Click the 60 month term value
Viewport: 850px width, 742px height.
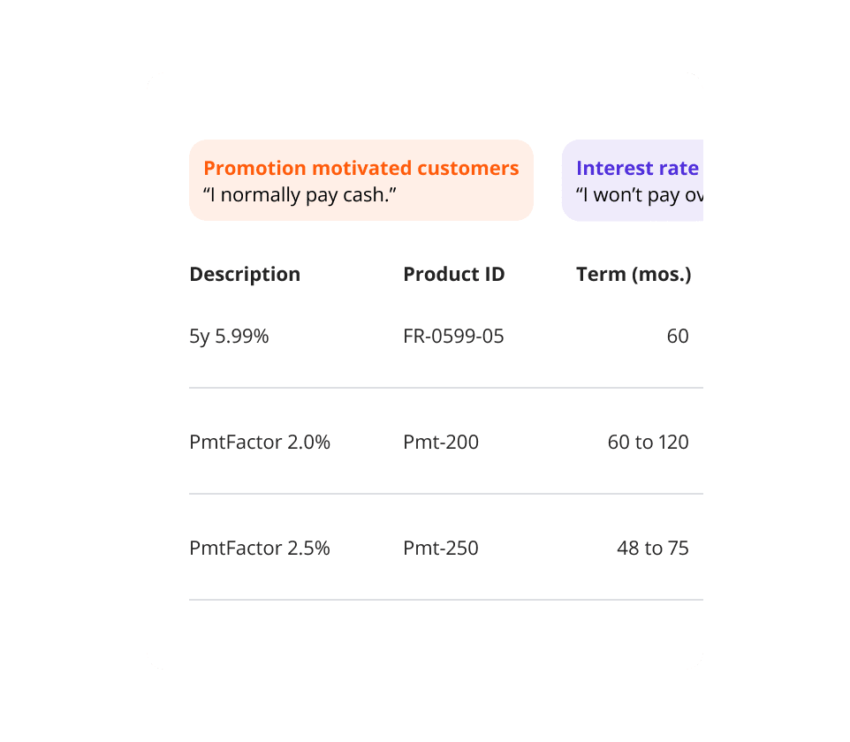[x=678, y=336]
